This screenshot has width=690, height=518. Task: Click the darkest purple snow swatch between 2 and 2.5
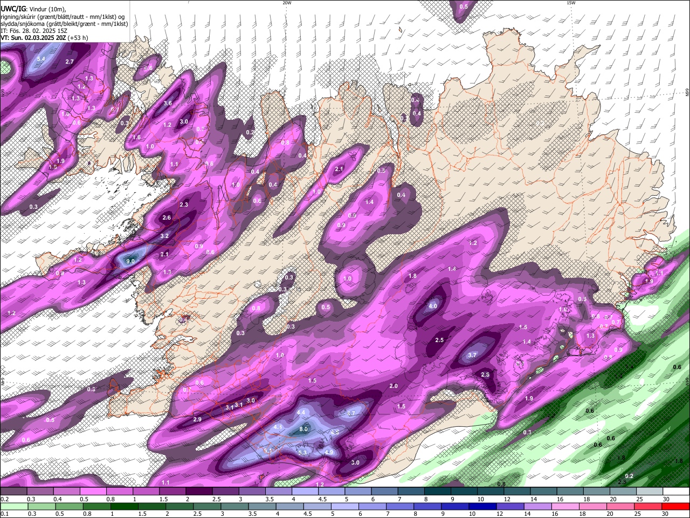pos(198,492)
